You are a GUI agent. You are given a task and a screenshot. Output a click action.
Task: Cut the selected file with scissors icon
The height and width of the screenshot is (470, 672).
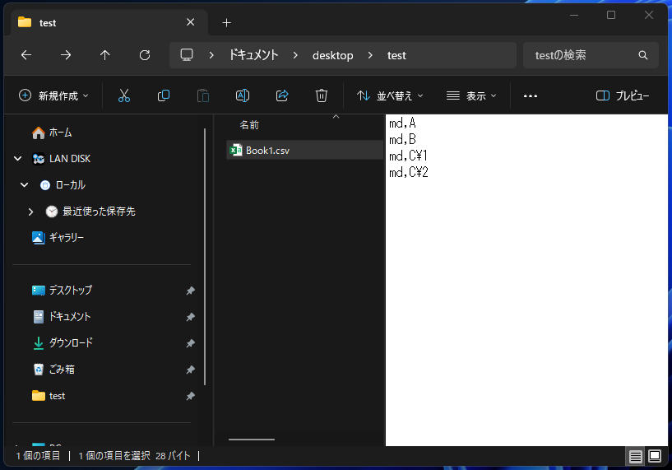click(x=124, y=95)
